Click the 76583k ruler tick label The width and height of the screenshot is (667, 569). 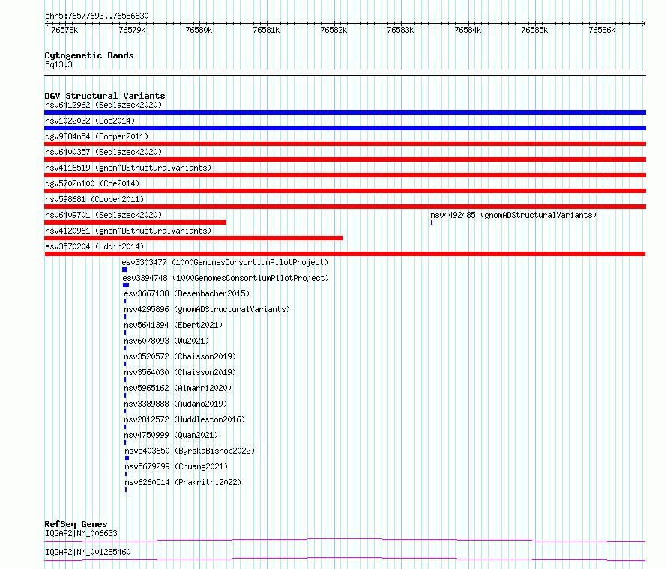[400, 30]
